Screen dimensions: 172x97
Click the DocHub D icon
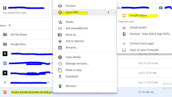coord(124,34)
